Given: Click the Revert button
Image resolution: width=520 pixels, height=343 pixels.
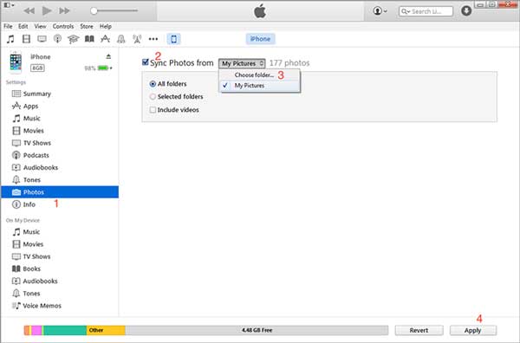Looking at the screenshot, I should click(x=419, y=330).
